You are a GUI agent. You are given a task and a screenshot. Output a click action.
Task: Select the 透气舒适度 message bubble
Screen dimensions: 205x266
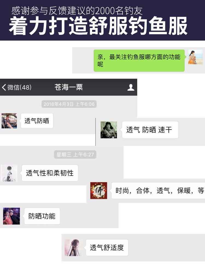pyautogui.click(x=107, y=248)
